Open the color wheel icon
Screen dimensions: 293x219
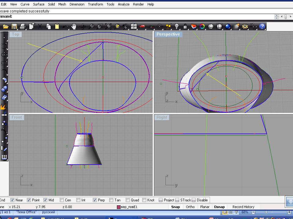(202, 26)
